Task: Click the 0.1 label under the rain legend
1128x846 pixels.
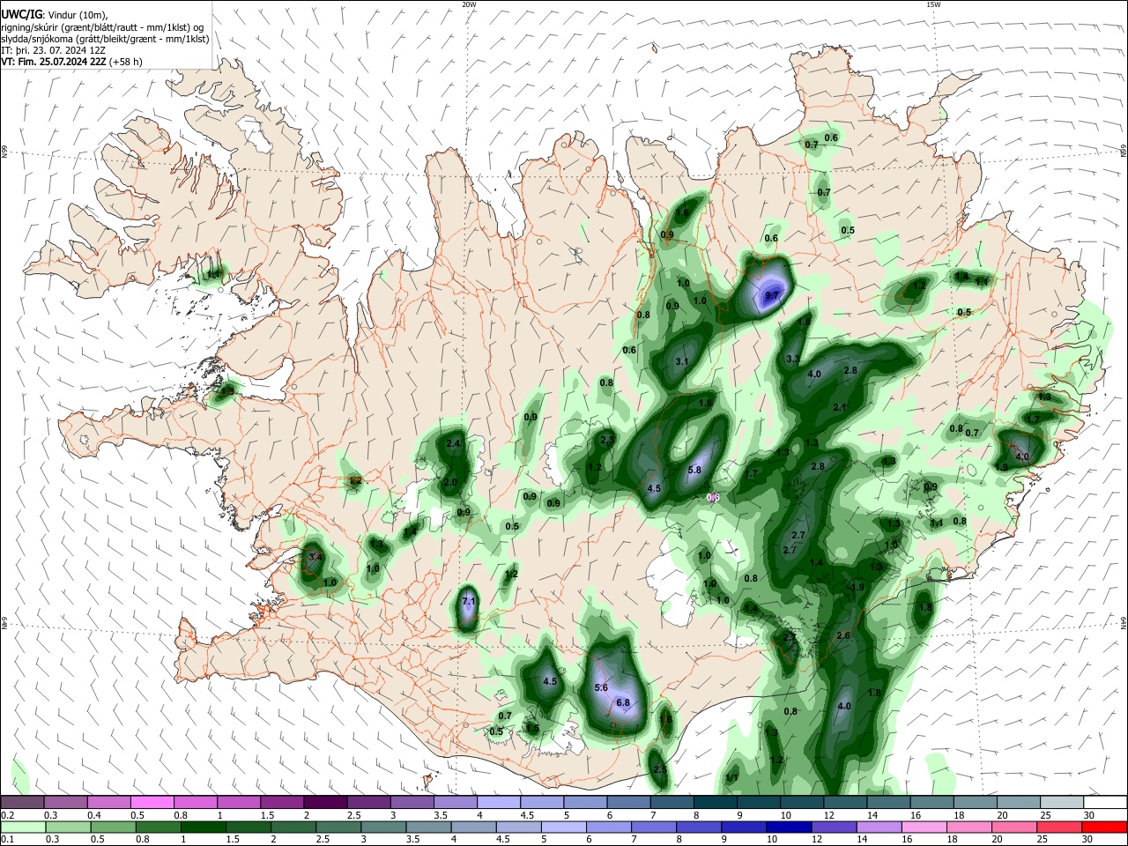Action: [6, 839]
